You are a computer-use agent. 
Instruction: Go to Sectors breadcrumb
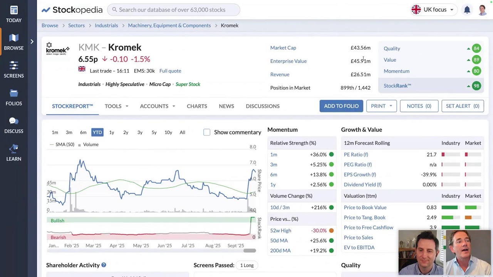[76, 25]
